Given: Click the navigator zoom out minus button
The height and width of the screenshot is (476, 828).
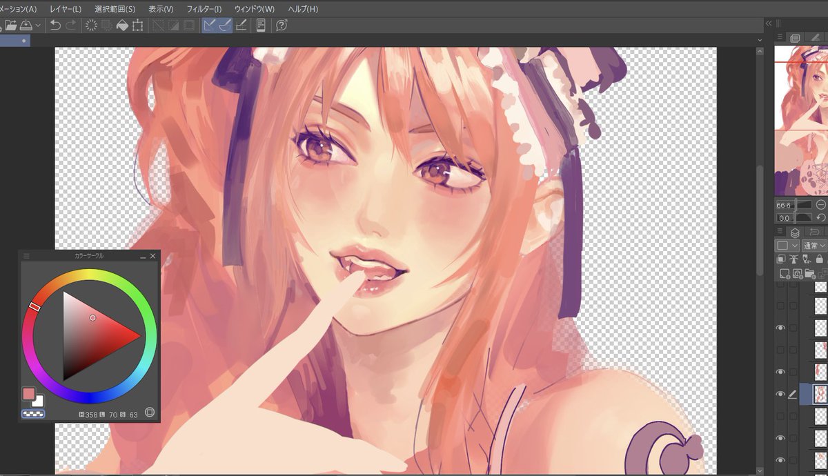Looking at the screenshot, I should [x=821, y=205].
